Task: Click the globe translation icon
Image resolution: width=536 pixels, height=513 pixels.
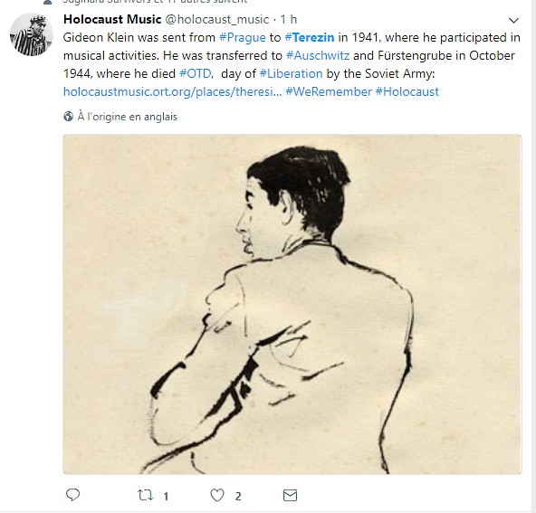Action: click(69, 117)
